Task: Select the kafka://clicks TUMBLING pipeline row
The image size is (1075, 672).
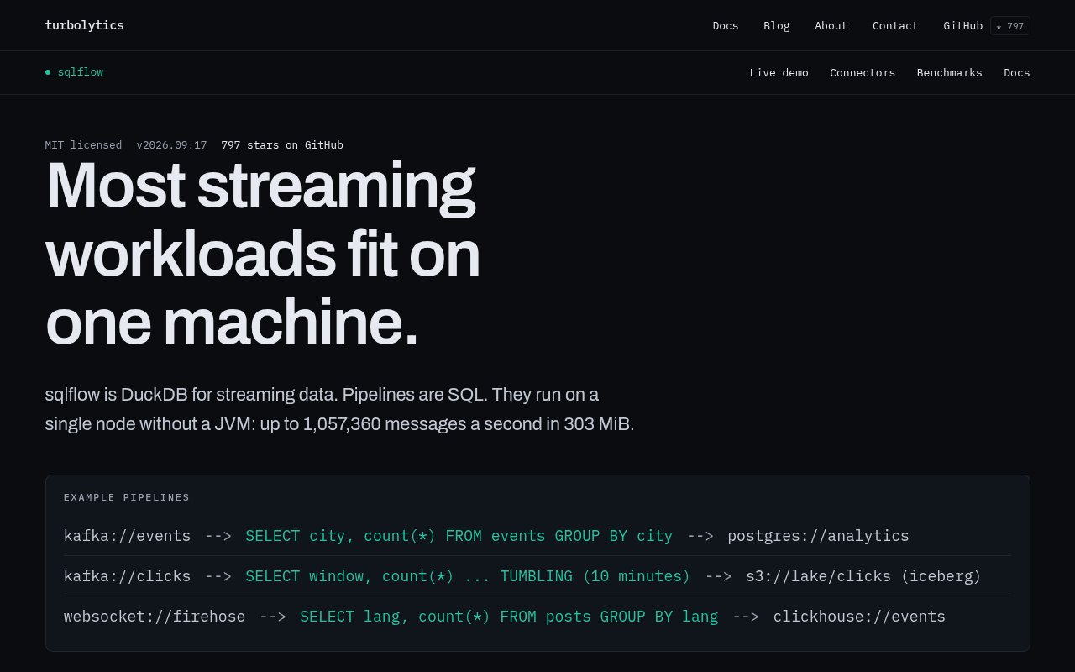Action: (x=537, y=576)
